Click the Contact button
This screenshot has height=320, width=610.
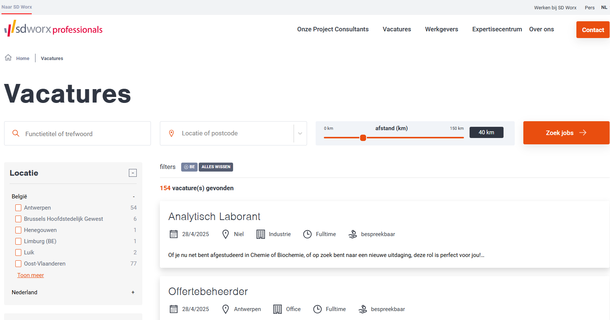tap(593, 29)
